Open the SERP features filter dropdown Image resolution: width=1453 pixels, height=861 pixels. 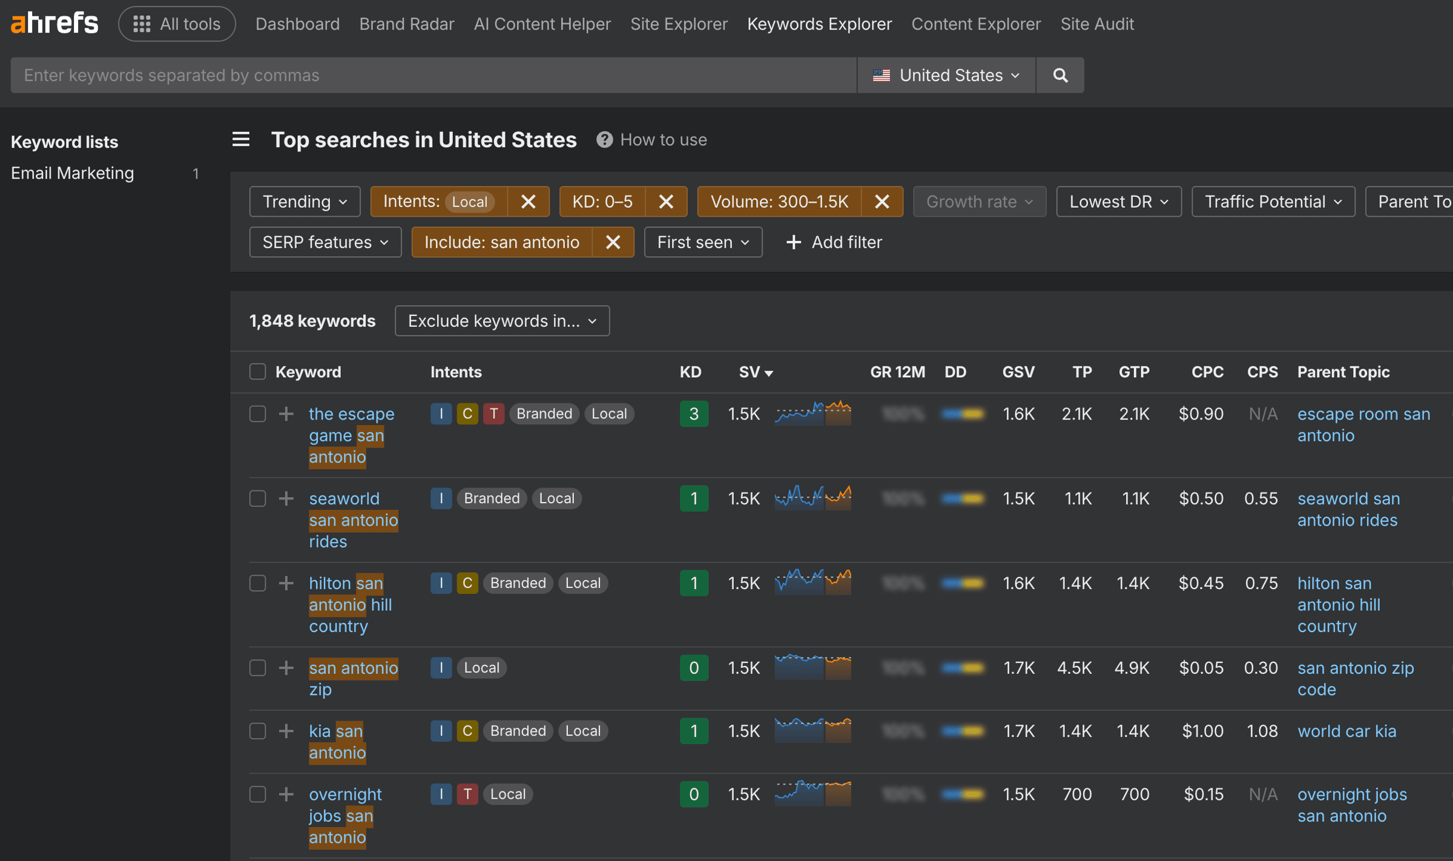325,242
